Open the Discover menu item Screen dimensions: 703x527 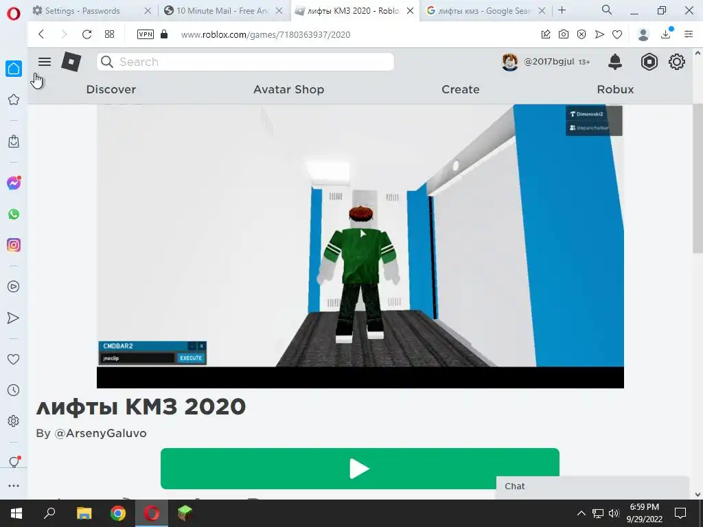pyautogui.click(x=111, y=90)
